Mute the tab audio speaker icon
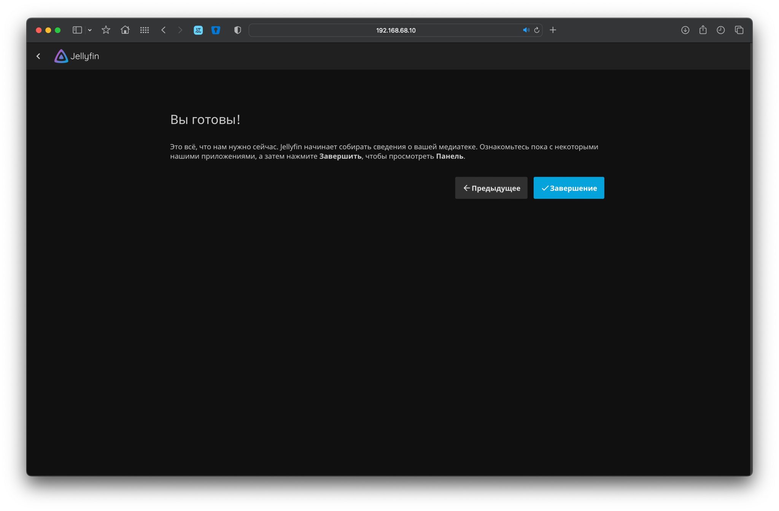 [526, 30]
